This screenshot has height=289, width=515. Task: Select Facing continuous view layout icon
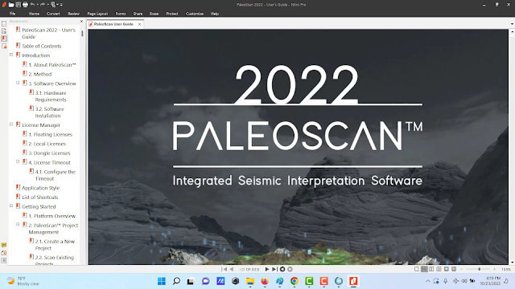[439, 269]
